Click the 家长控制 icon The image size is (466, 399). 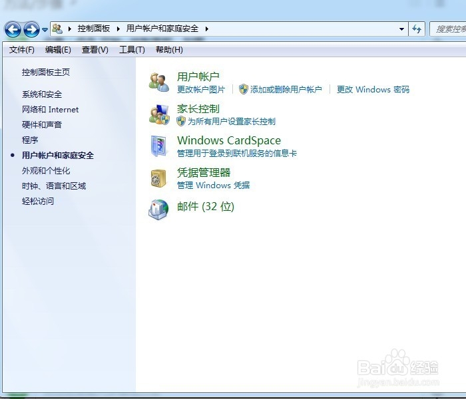coord(159,114)
